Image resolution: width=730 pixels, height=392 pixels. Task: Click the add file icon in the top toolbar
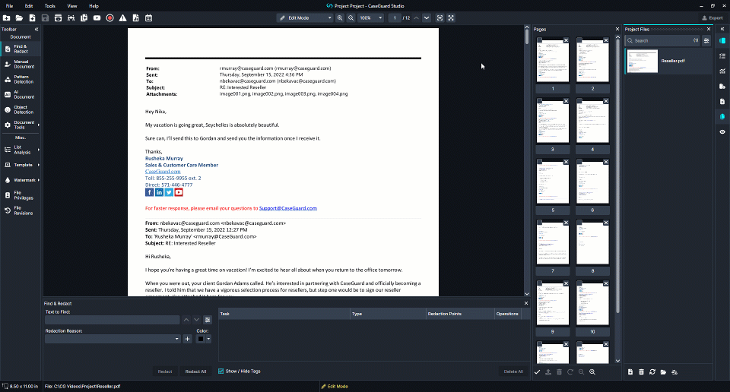[32, 18]
